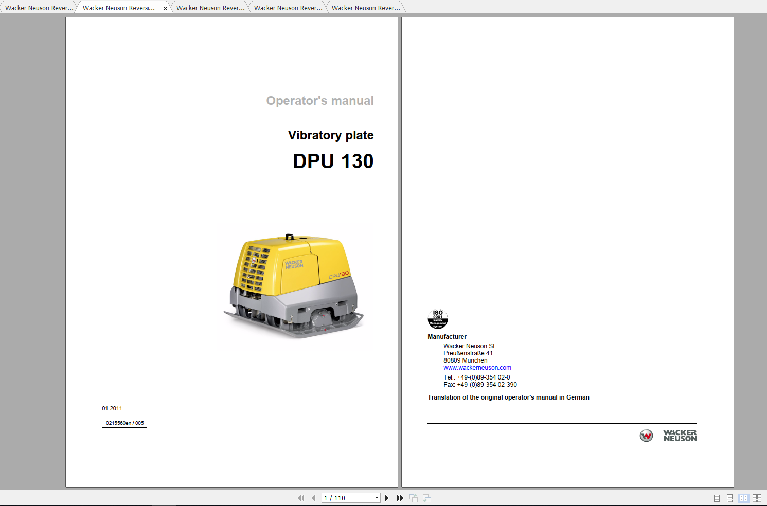Switch to continuous single page scrolling
The height and width of the screenshot is (506, 767).
point(729,498)
